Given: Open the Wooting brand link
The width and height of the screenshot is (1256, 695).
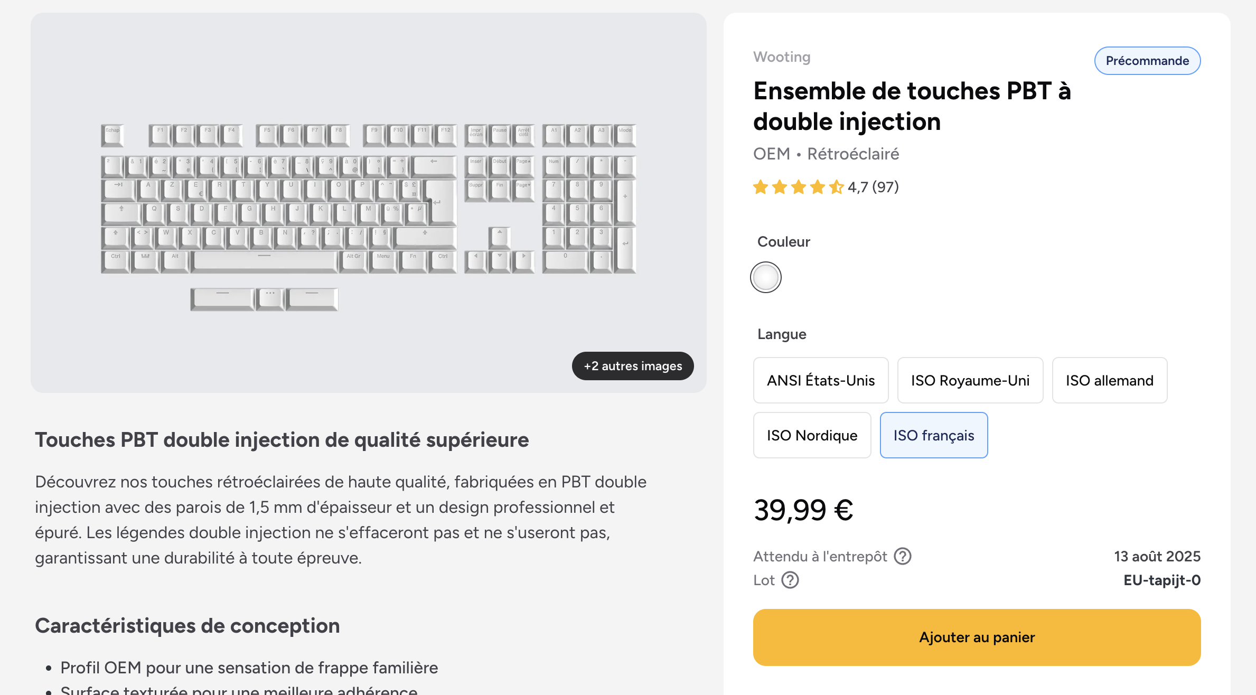Looking at the screenshot, I should click(782, 57).
